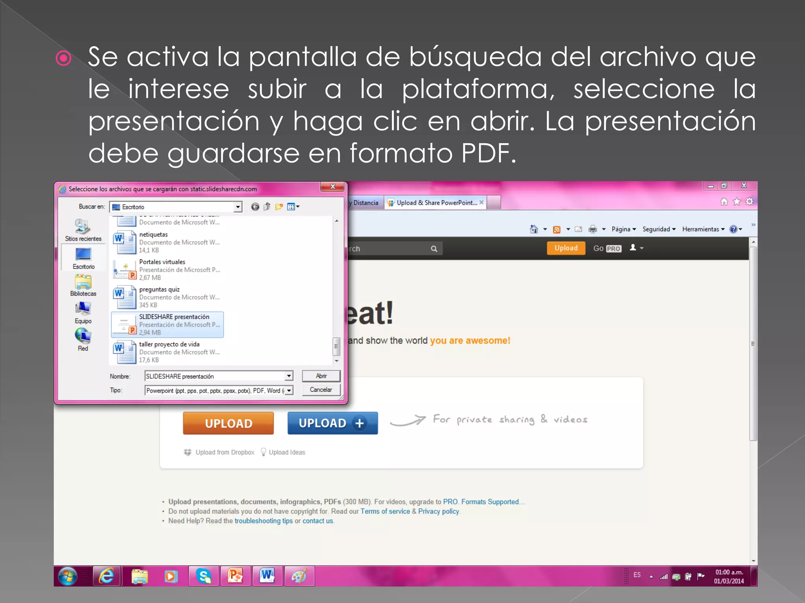This screenshot has width=805, height=603.
Task: Open the view menu icon in file dialog
Action: click(x=291, y=206)
